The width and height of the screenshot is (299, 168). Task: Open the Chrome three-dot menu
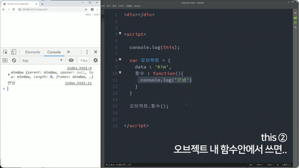97,9
